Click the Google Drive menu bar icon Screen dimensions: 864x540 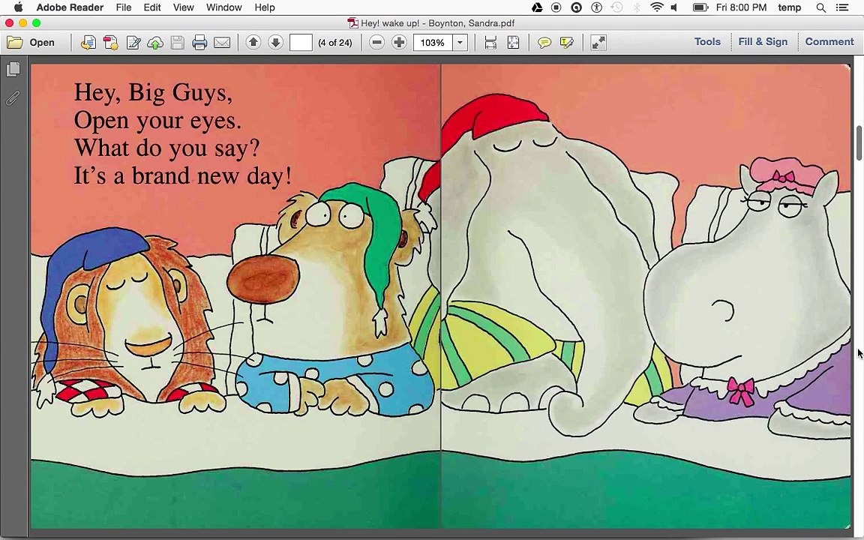pos(536,7)
